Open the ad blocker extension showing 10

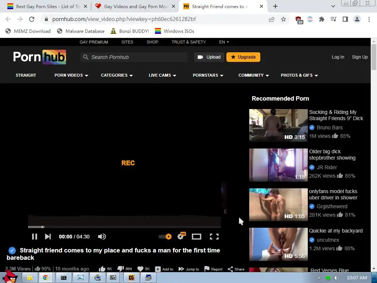click(x=299, y=20)
